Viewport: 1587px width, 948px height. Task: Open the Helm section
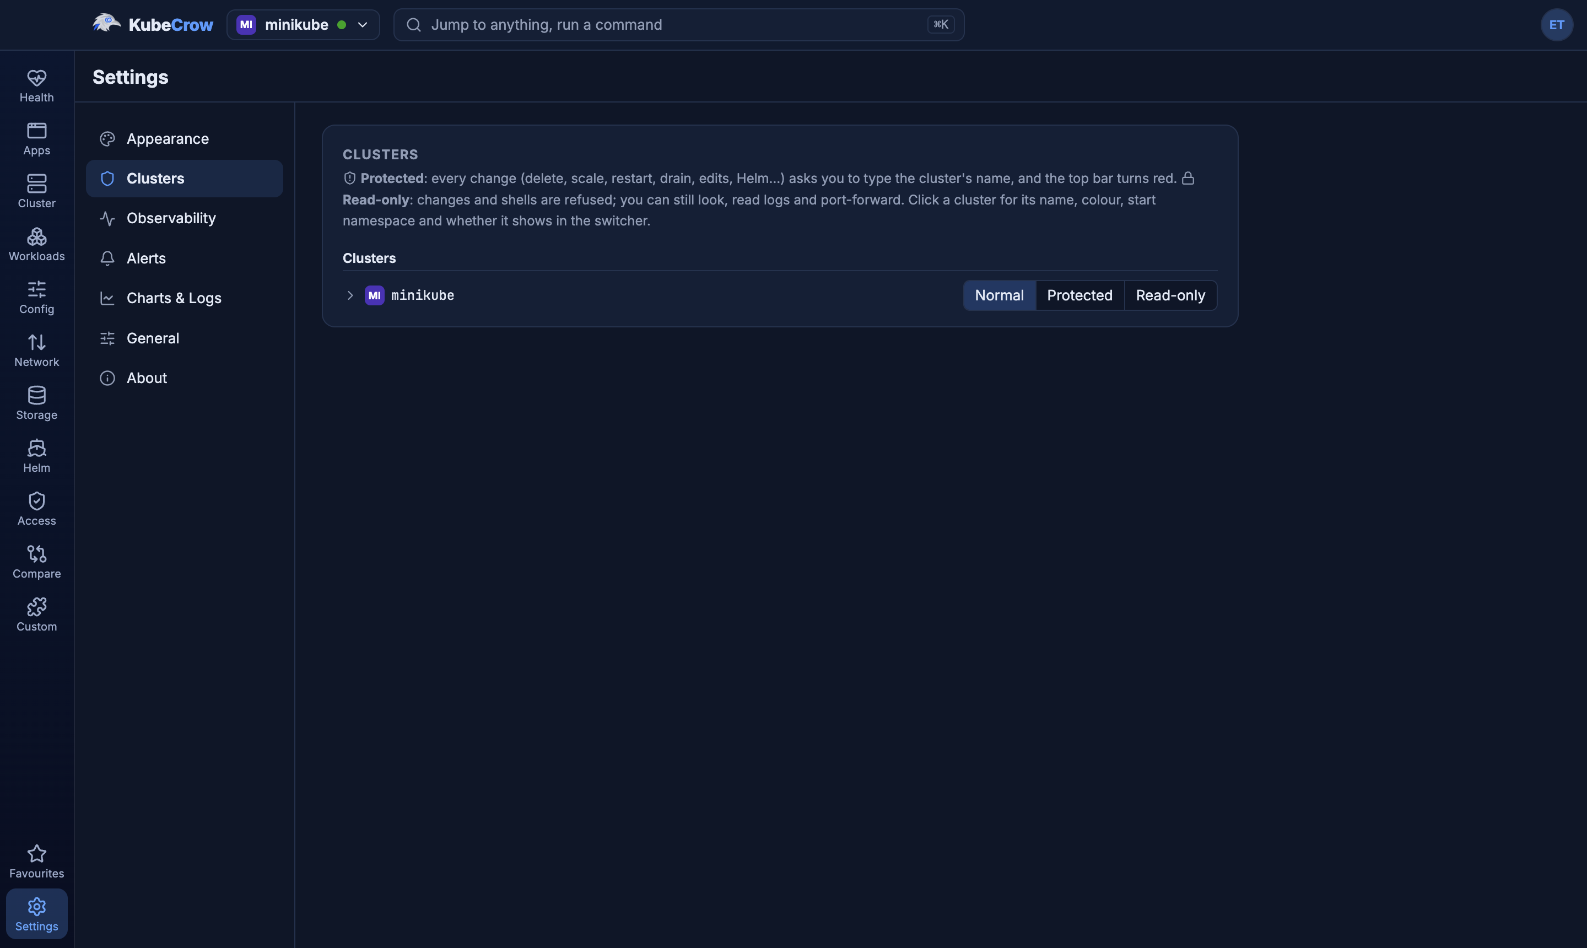[x=36, y=457]
